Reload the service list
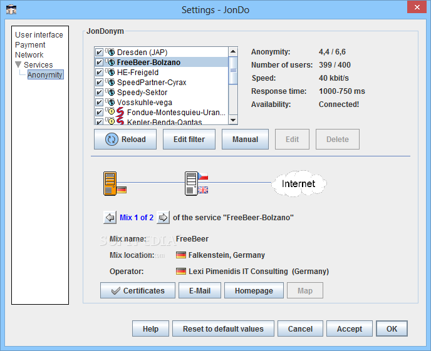The image size is (431, 351). coord(125,139)
